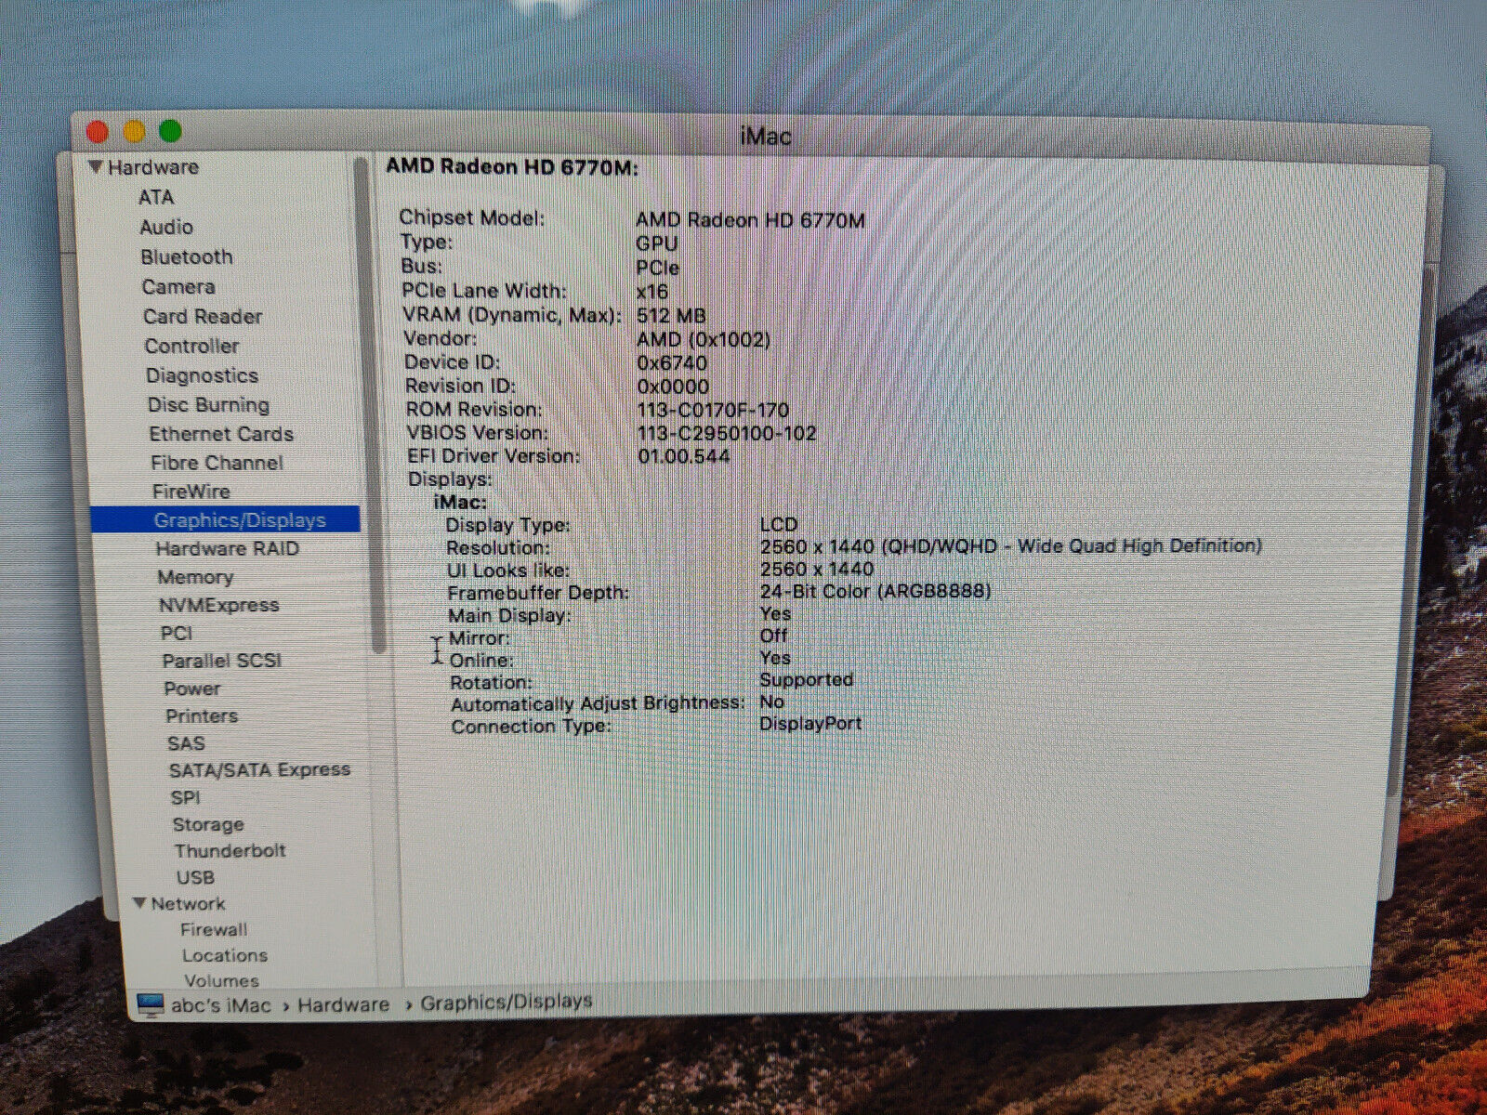Click EFI Driver Version 01.00.544
The width and height of the screenshot is (1487, 1115).
tap(684, 456)
